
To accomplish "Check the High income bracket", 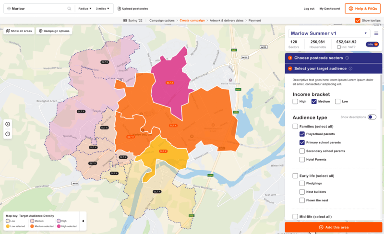I will [295, 101].
